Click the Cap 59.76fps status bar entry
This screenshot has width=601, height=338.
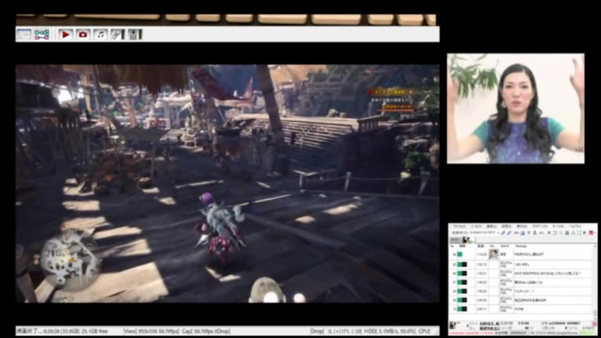(x=206, y=331)
